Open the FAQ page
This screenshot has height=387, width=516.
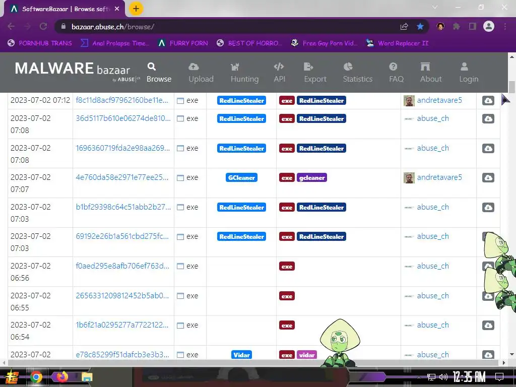396,73
